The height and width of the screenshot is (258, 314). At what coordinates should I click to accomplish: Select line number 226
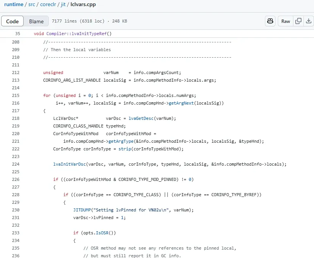click(x=16, y=179)
